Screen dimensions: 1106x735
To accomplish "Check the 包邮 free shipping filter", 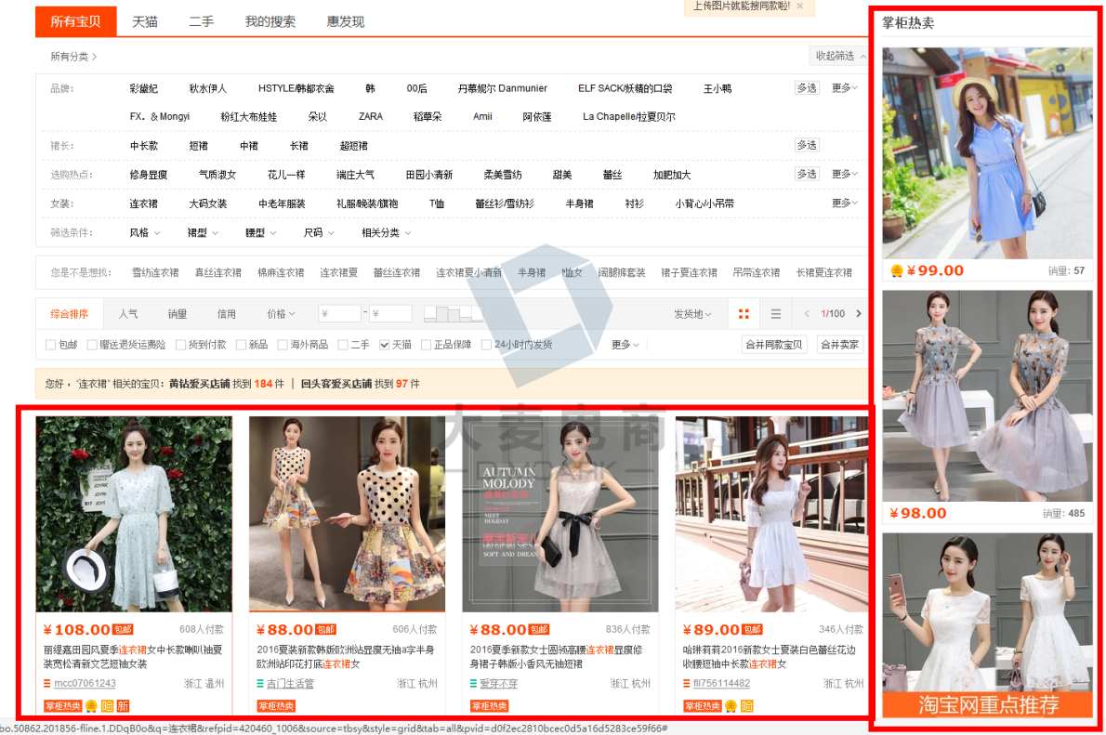I will [x=51, y=345].
